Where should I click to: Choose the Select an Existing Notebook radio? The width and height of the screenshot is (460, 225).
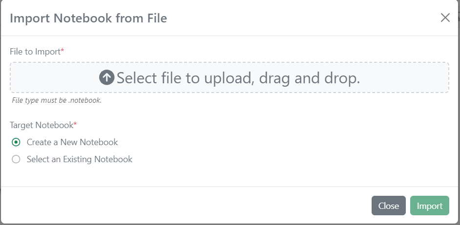16,159
